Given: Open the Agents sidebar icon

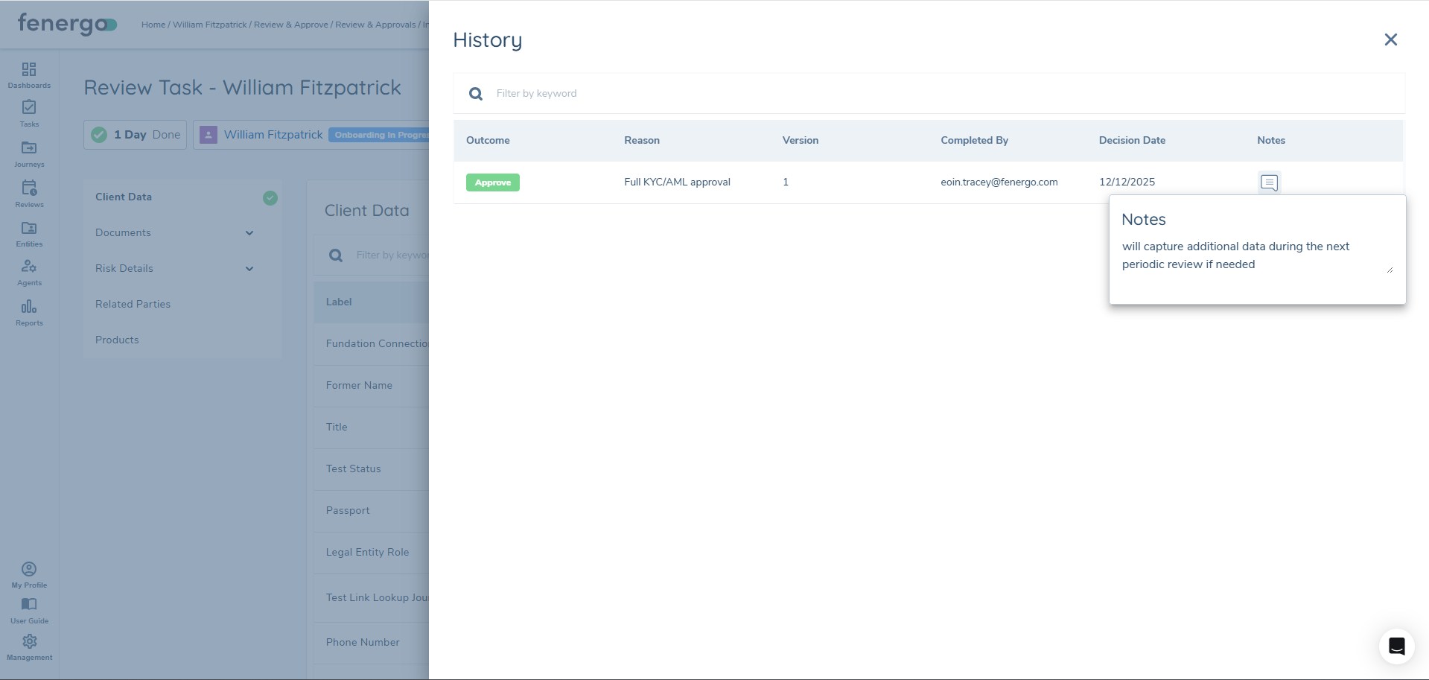Looking at the screenshot, I should pyautogui.click(x=29, y=272).
